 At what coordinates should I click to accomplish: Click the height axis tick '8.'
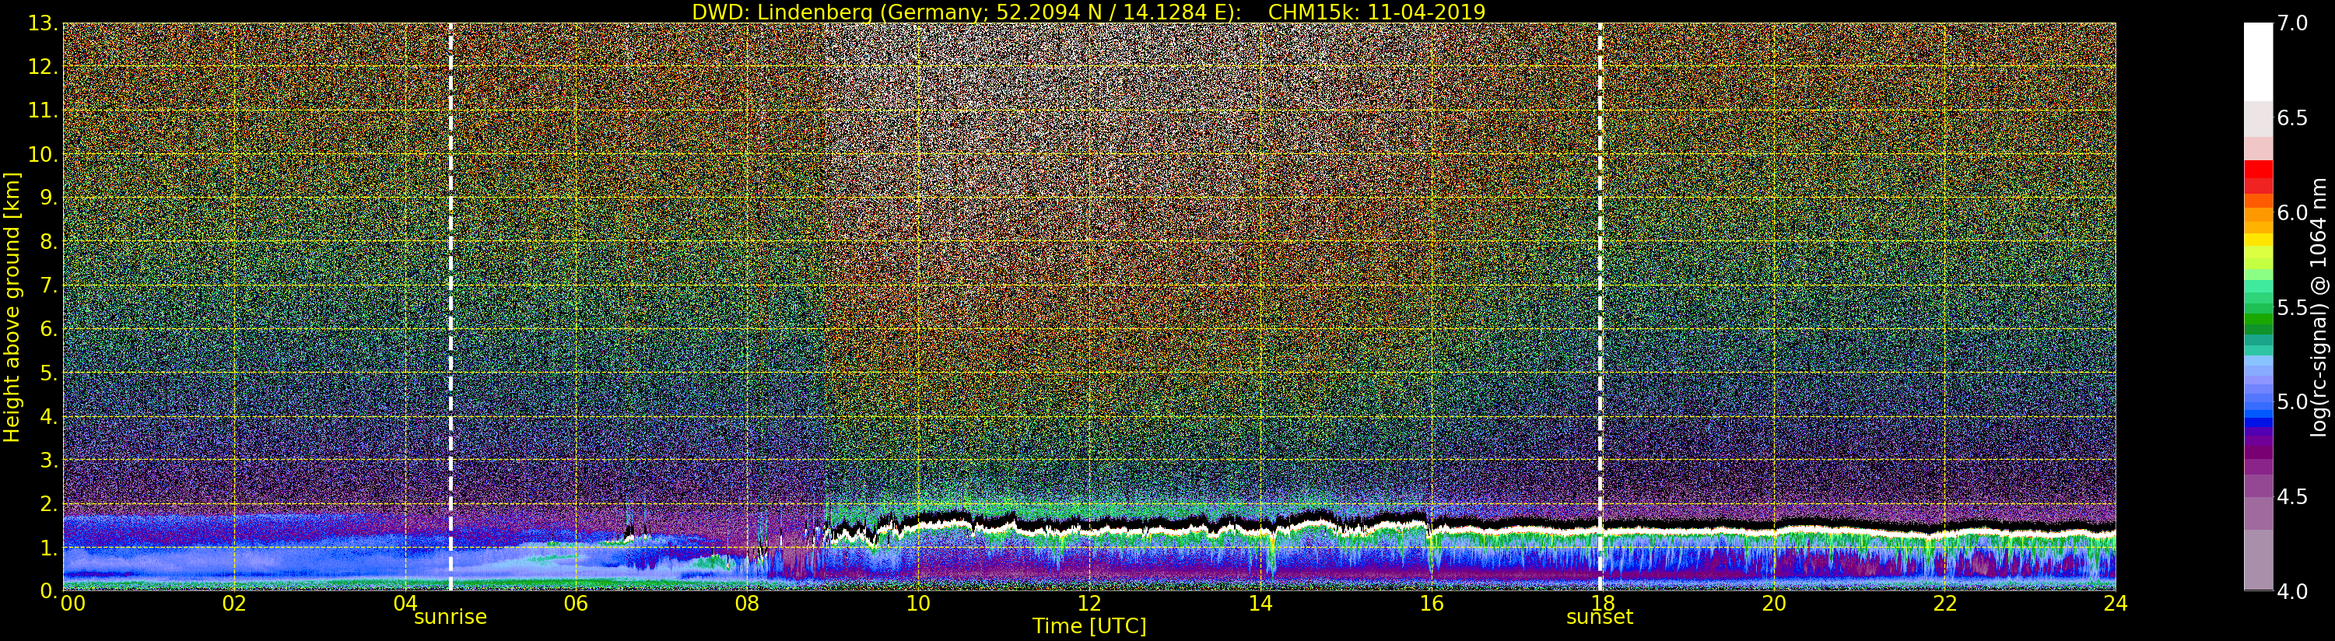coord(49,242)
